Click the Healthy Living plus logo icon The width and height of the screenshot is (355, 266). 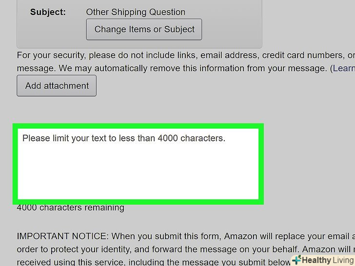(296, 260)
